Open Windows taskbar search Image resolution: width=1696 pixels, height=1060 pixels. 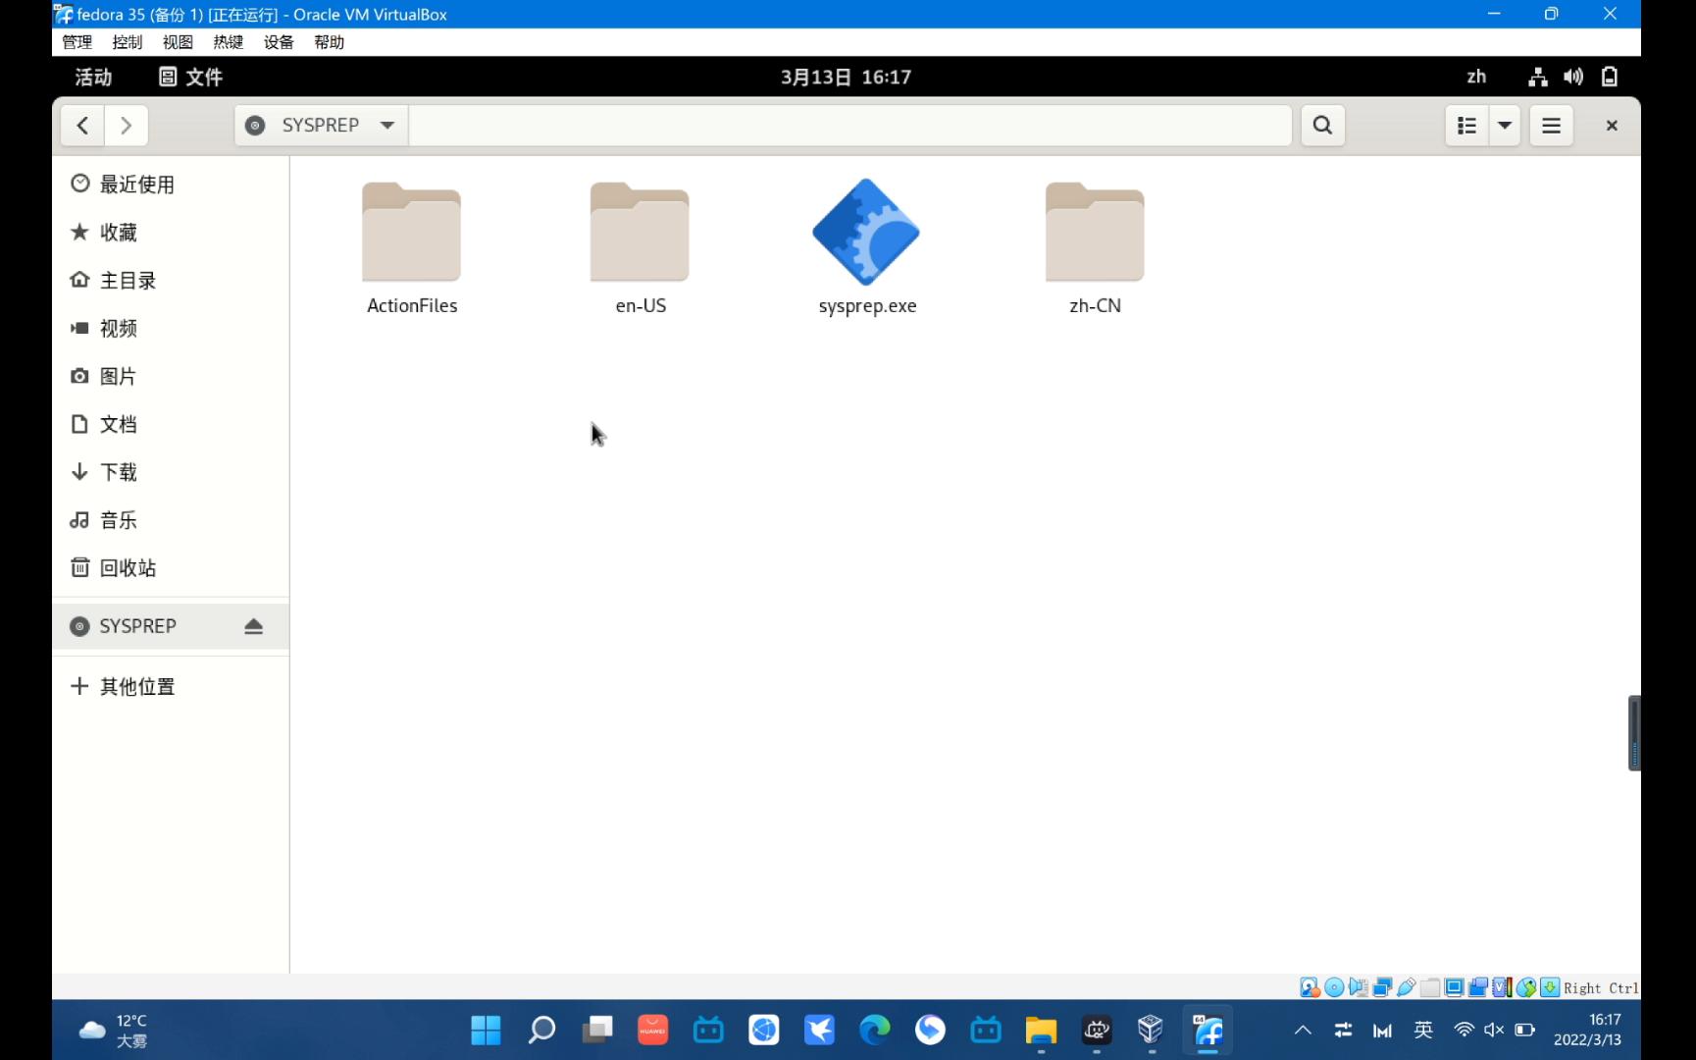pos(541,1030)
